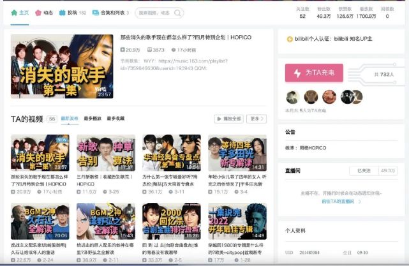This screenshot has width=409, height=266.
Task: Open the 泽野弘之 video title text
Action: pos(105,249)
